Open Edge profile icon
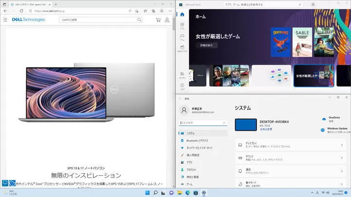Image resolution: width=351 pixels, height=197 pixels. (162, 11)
